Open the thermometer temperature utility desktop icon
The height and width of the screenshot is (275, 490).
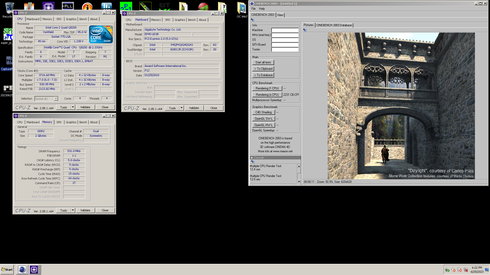[x=29, y=6]
